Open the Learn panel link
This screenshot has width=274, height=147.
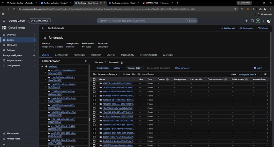258,68
